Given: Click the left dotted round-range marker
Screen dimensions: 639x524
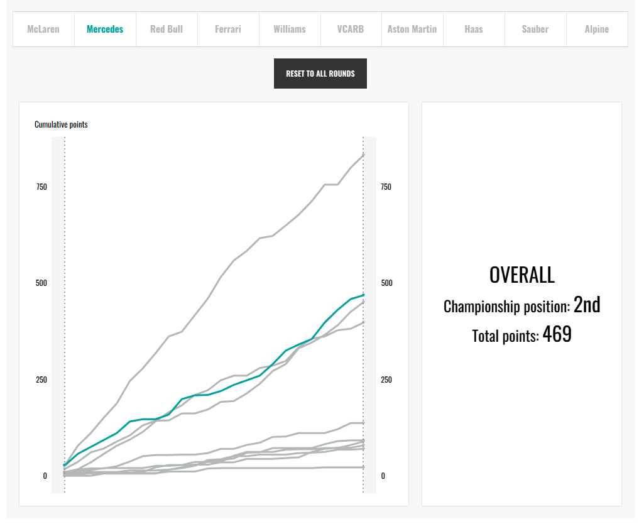Looking at the screenshot, I should [64, 315].
